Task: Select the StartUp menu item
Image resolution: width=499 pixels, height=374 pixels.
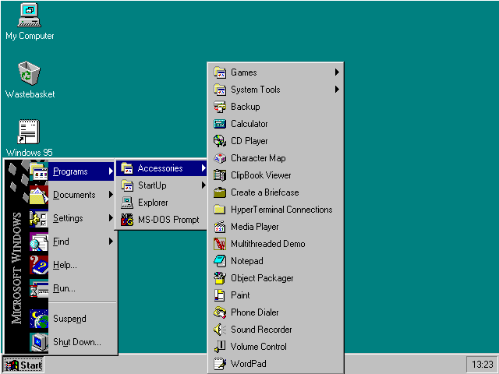Action: 161,185
